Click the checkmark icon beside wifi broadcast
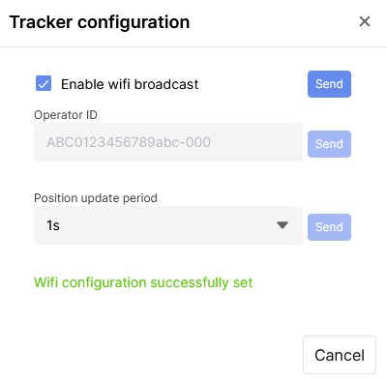Image resolution: width=387 pixels, height=379 pixels. click(44, 84)
